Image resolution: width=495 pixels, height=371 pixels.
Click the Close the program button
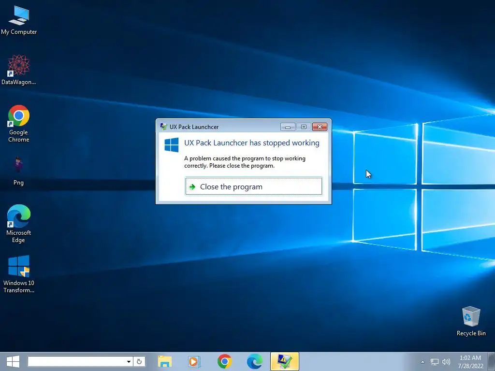click(254, 186)
